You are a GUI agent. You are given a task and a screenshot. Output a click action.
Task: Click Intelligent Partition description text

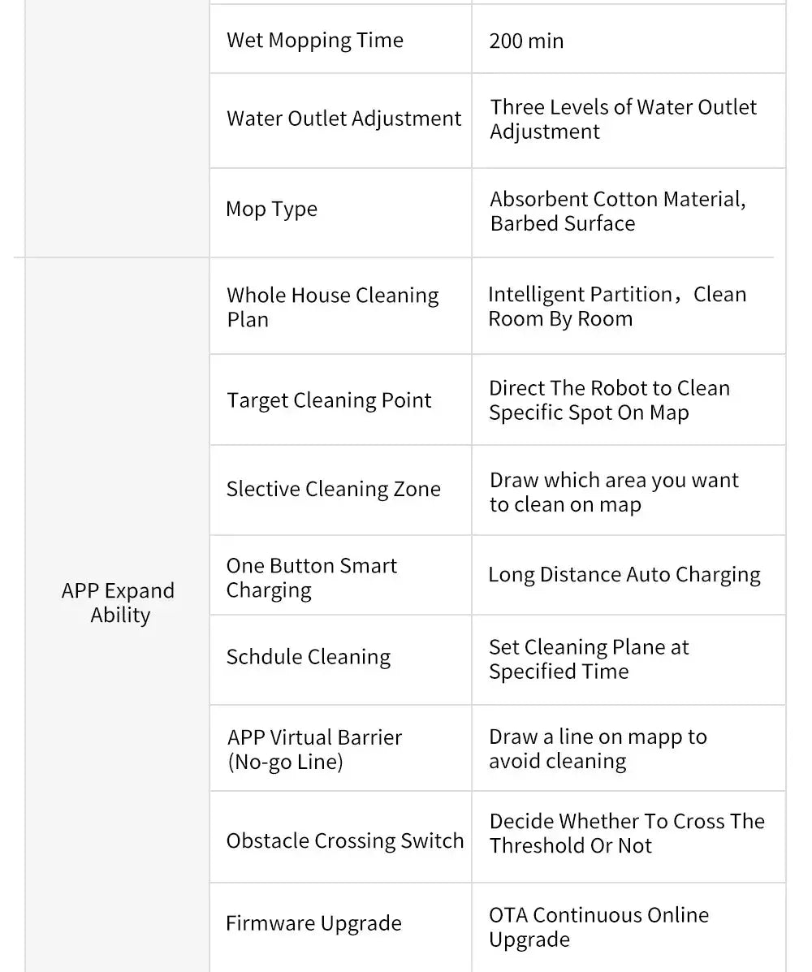[617, 306]
